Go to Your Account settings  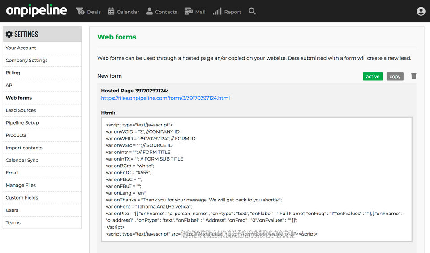pos(21,48)
